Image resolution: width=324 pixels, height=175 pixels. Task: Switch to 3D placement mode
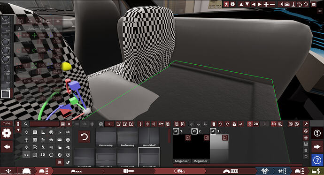[x=274, y=124]
